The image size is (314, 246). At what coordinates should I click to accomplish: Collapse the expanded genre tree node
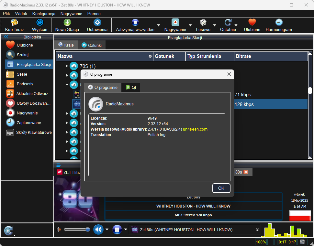(x=67, y=85)
